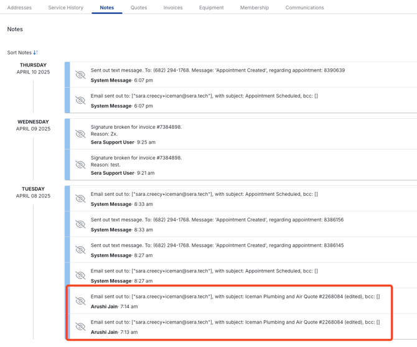Click 'Arushi Jain' author at 7:14 am
The height and width of the screenshot is (347, 417).
[x=104, y=307]
